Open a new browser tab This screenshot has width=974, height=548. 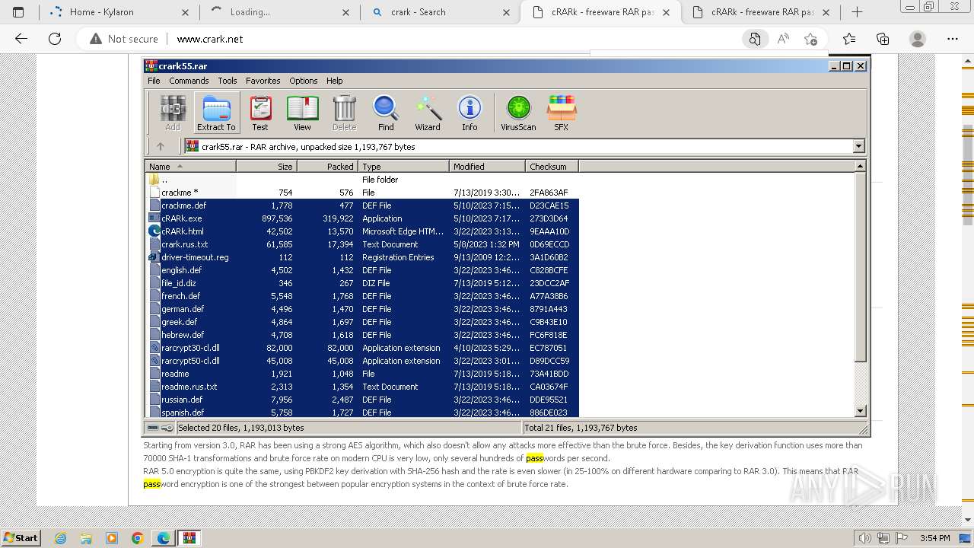pyautogui.click(x=857, y=12)
